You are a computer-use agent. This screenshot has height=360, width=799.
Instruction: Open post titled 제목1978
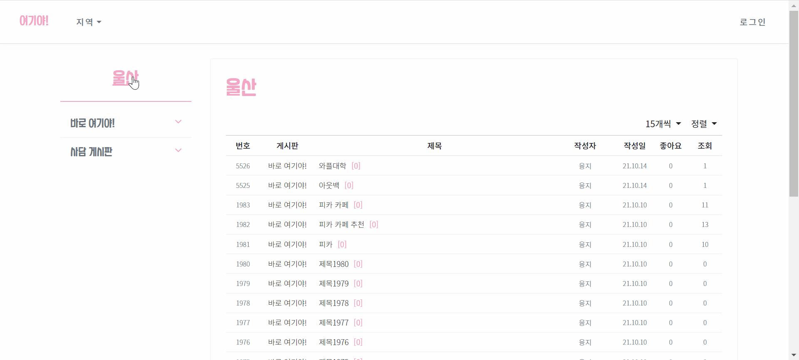pos(334,303)
